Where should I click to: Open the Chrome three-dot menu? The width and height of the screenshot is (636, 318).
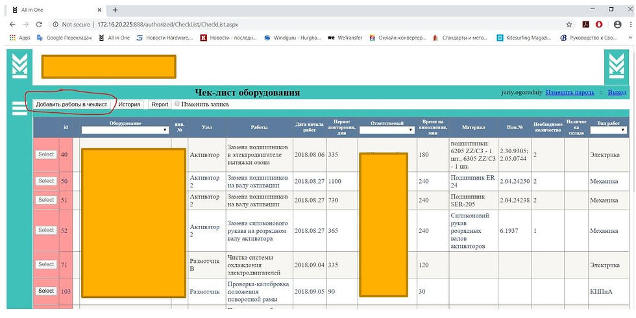tap(630, 25)
